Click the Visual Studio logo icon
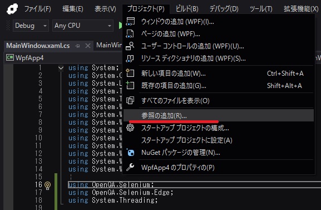 pos(12,9)
